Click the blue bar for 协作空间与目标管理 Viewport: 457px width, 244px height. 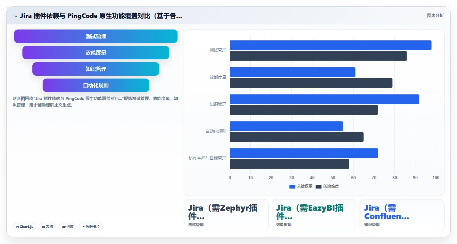(304, 153)
